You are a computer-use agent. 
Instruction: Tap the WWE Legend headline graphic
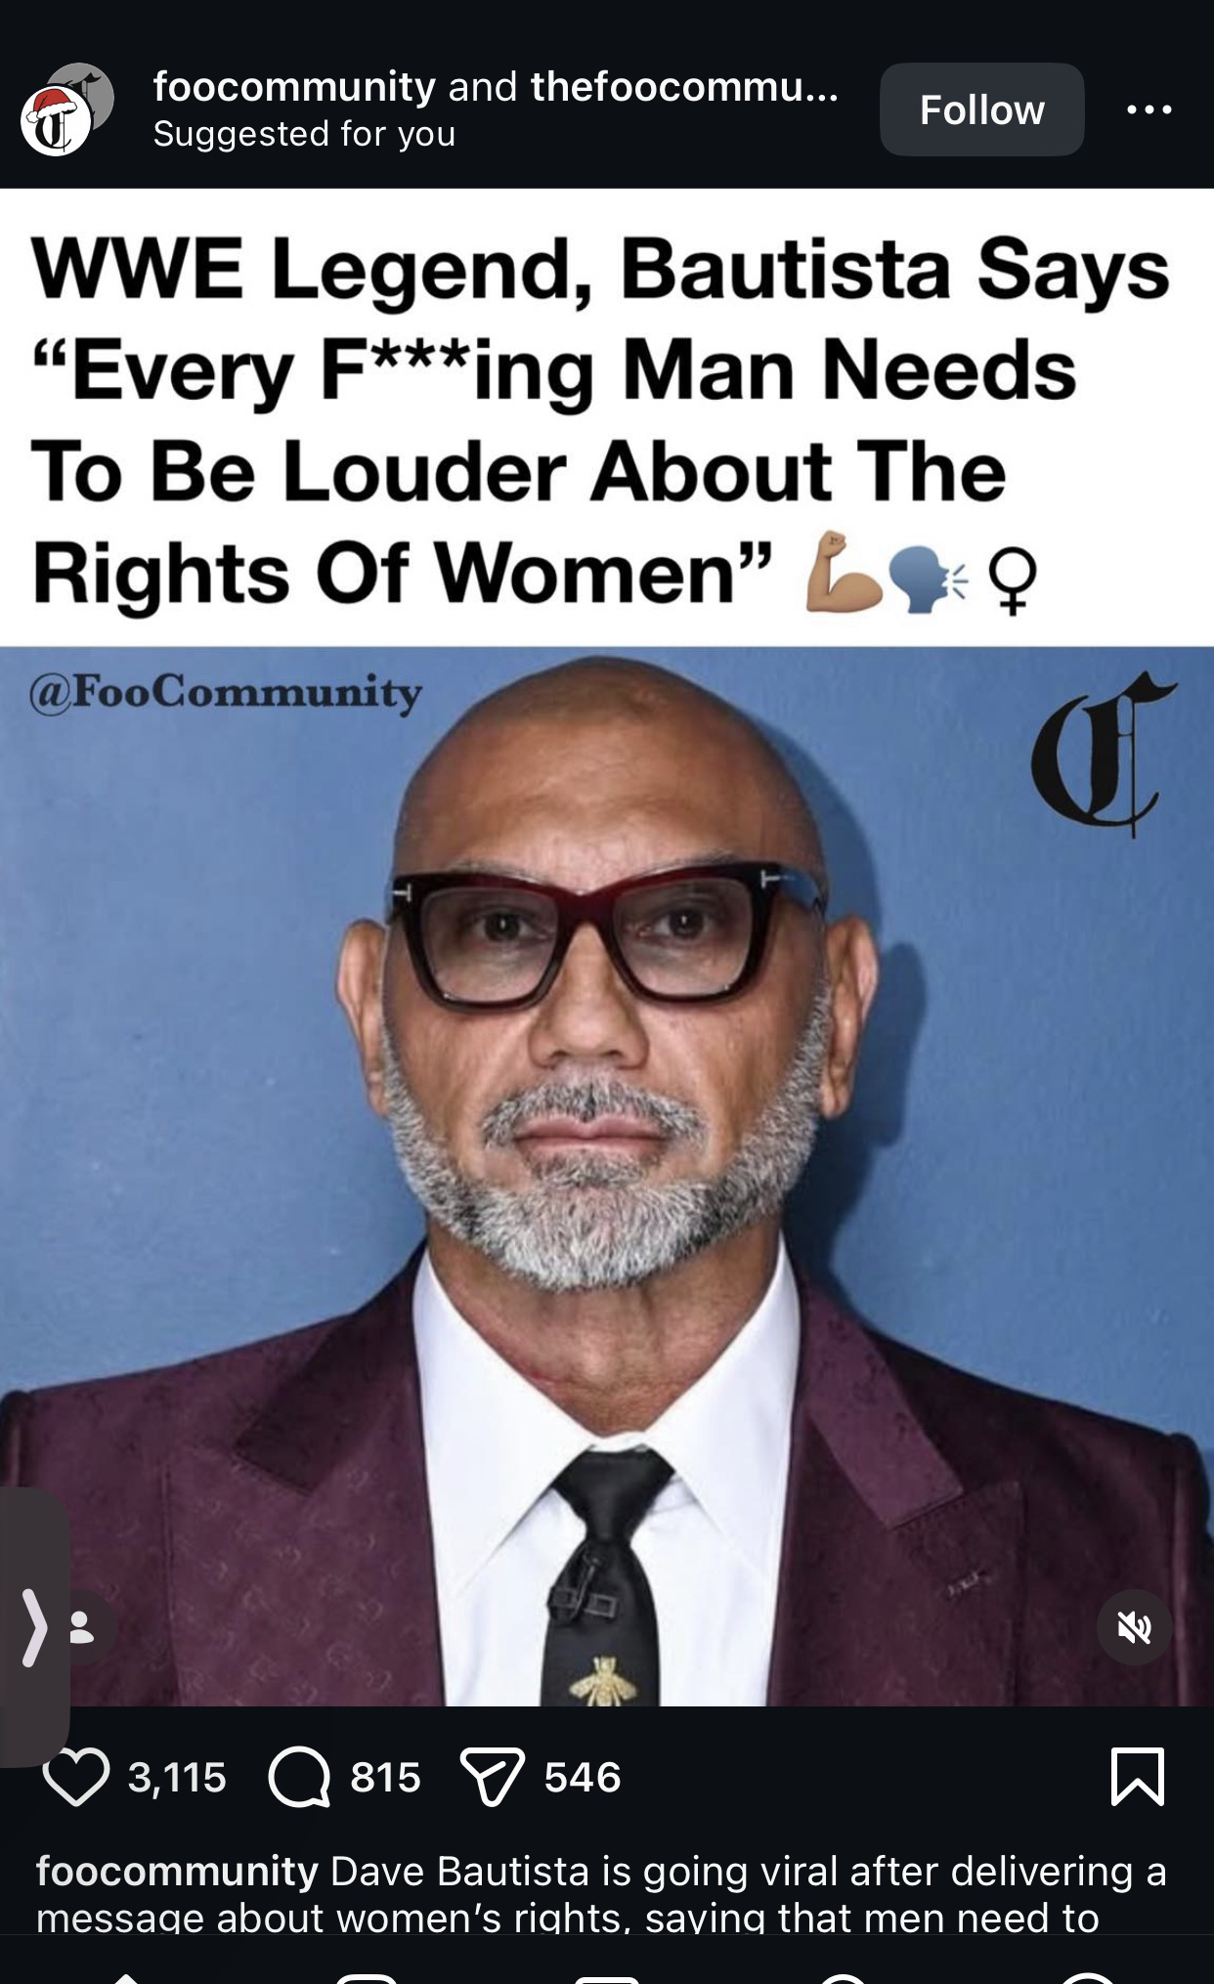tap(607, 418)
